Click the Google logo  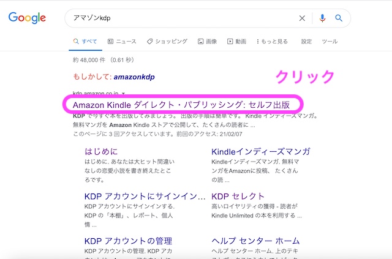27,18
